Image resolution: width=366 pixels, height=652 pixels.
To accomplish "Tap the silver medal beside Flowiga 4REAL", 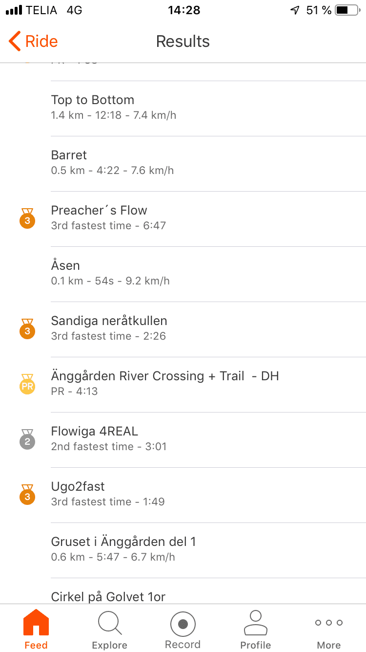I will click(27, 439).
